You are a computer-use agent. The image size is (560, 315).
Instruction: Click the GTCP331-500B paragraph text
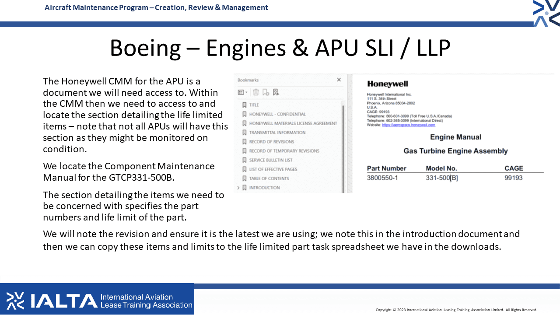(129, 172)
